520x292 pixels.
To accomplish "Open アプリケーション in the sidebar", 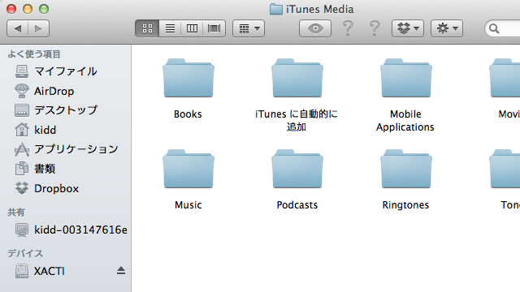I will [x=65, y=149].
